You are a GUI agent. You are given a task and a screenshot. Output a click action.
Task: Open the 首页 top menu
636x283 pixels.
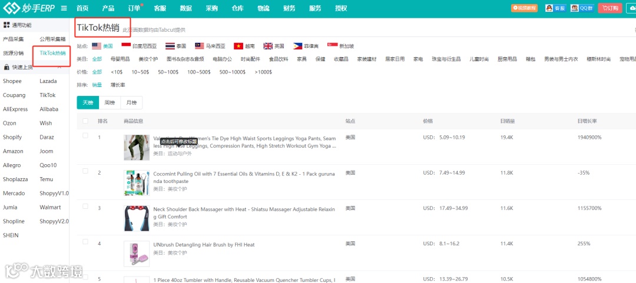point(82,8)
